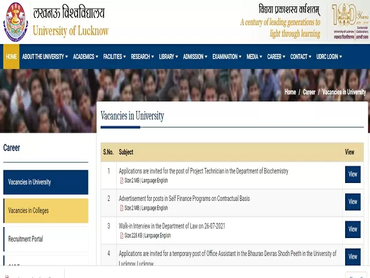
Task: View the Self Finance Programs advertisement
Action: pyautogui.click(x=353, y=202)
